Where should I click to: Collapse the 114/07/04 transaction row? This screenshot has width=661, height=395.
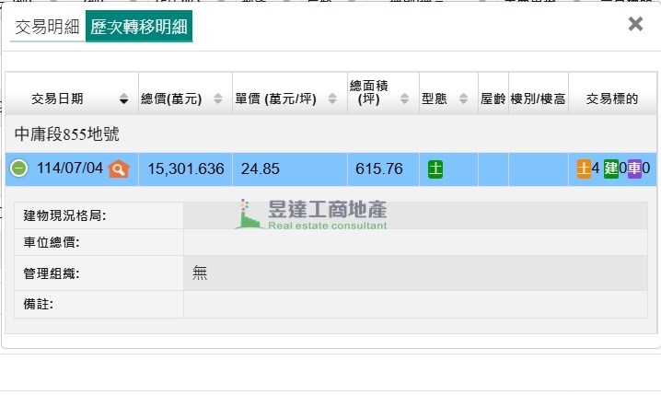[19, 168]
